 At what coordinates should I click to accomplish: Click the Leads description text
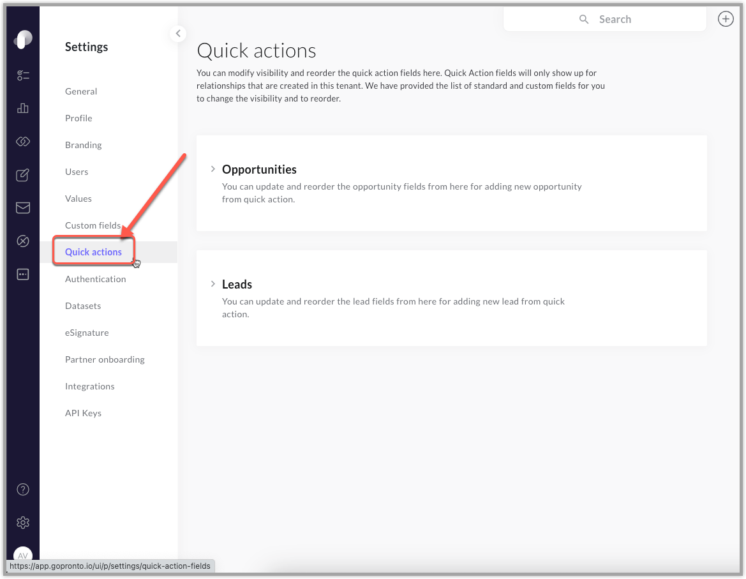point(393,308)
